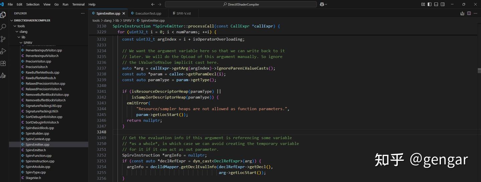Image resolution: width=481 pixels, height=182 pixels.
Task: Toggle primary side bar visibility
Action: pos(430,4)
